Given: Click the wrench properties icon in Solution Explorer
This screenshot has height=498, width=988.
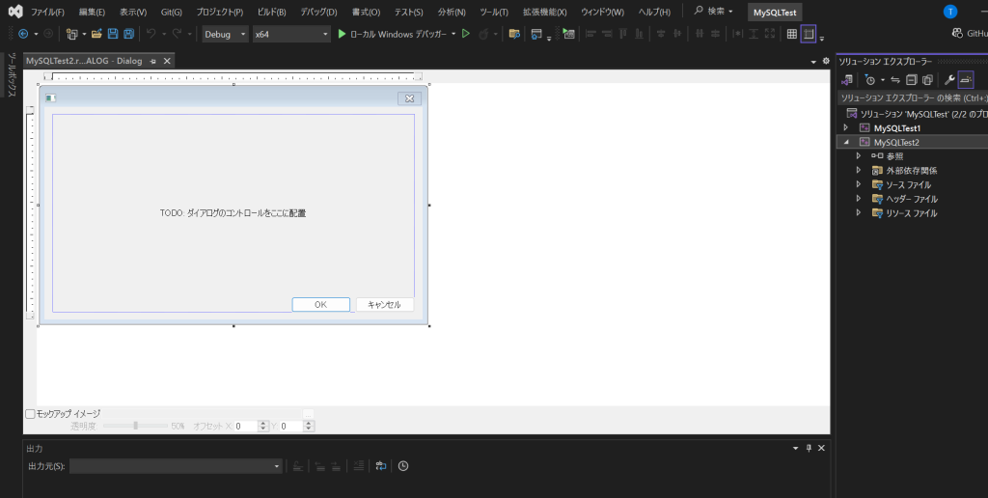Looking at the screenshot, I should click(948, 80).
